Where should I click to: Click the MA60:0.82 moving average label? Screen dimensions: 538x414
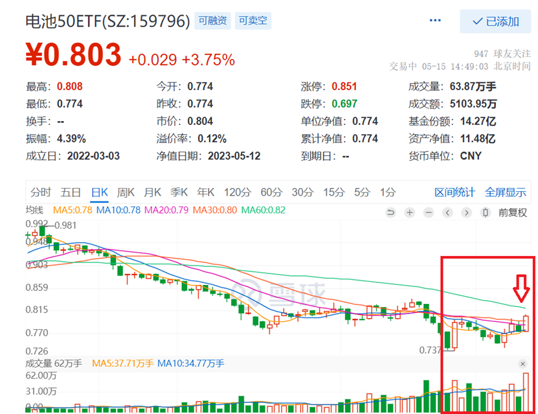263,210
